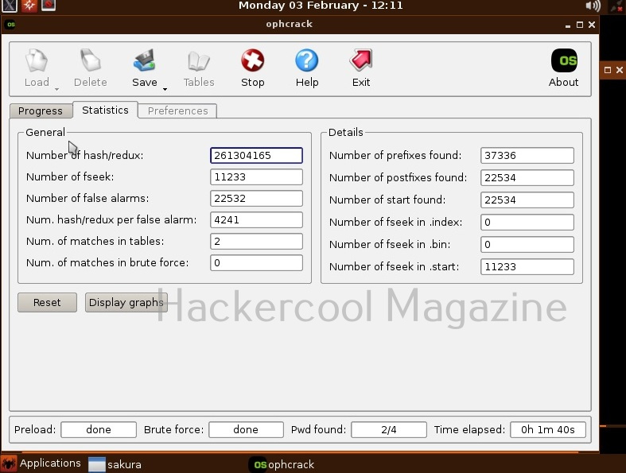Maximize the ophcrack window
Screen dimensions: 626x473
click(580, 25)
